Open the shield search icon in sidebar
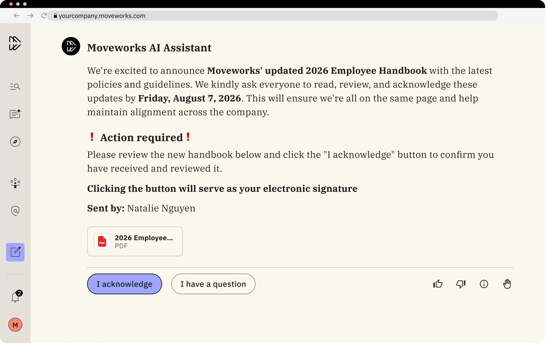The image size is (548, 346). [x=15, y=211]
